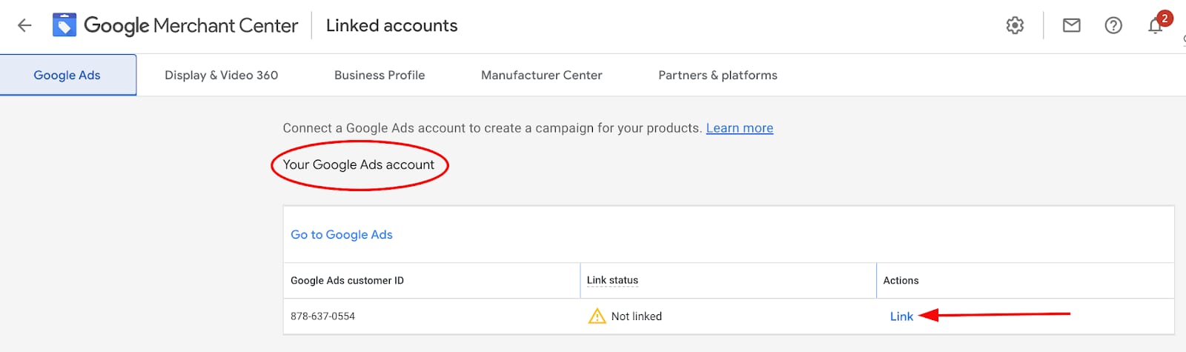Viewport: 1186px width, 352px height.
Task: Go to the Manufacturer Center tab
Action: [x=541, y=76]
